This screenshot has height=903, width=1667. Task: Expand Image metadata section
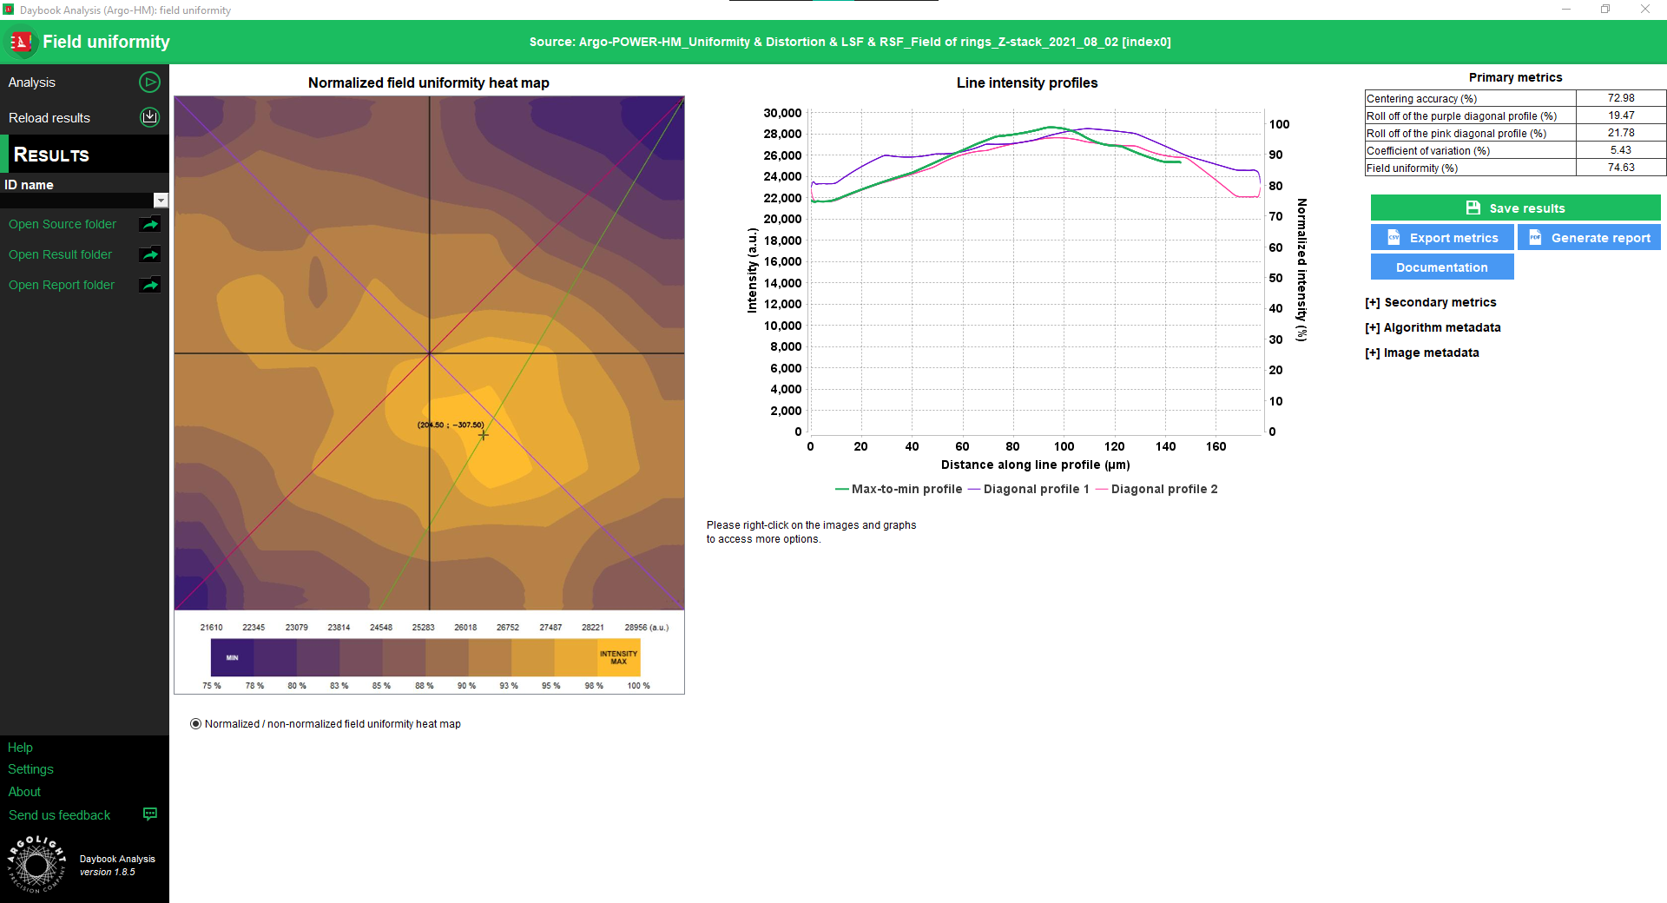click(1422, 353)
